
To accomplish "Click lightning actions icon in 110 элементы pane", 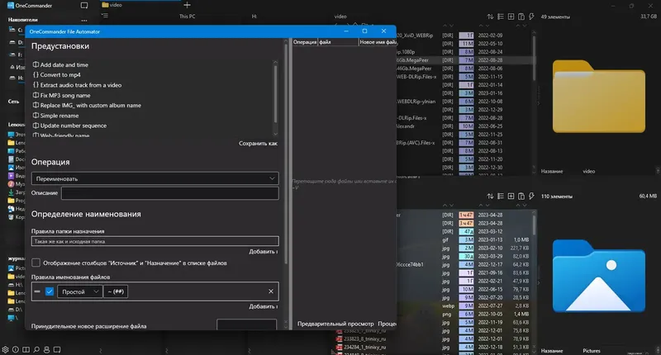I will point(531,196).
